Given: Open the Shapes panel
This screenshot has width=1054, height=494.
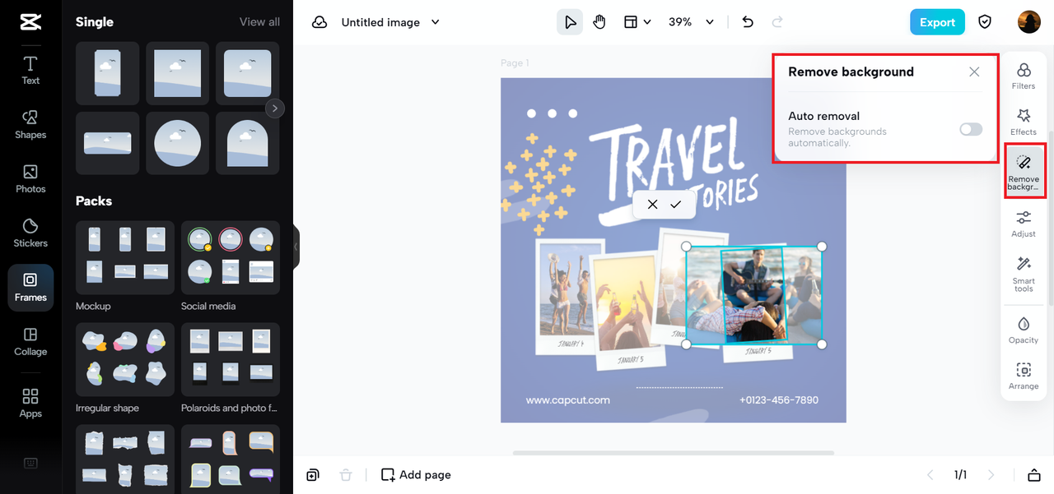Looking at the screenshot, I should [x=30, y=125].
